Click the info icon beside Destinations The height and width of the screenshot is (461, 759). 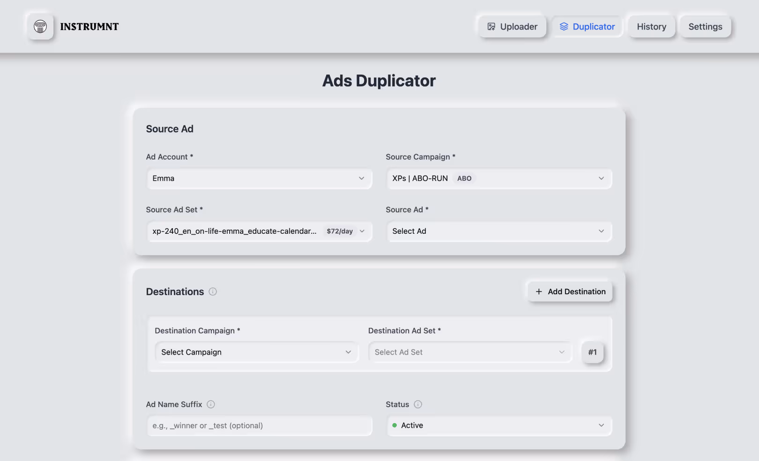pos(213,291)
